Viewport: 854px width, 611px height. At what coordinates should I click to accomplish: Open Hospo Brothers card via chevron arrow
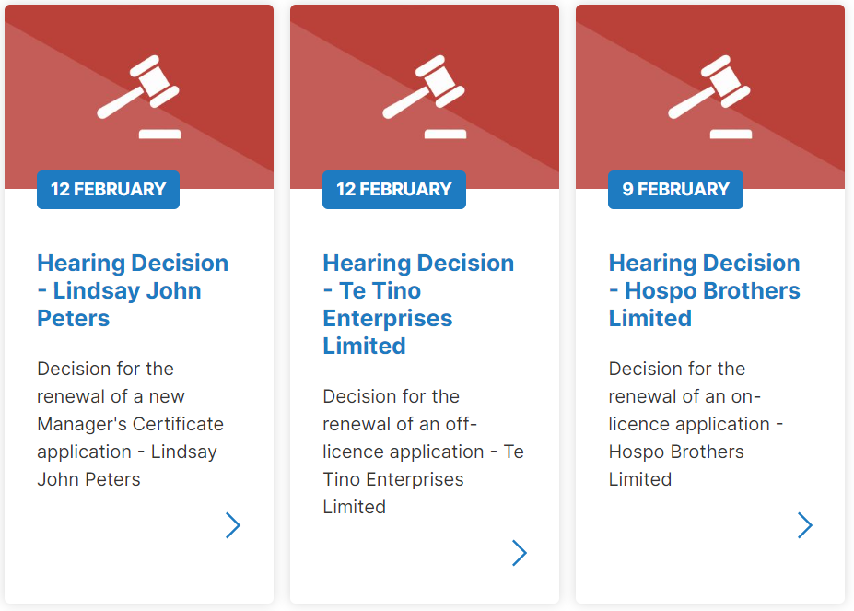(x=805, y=525)
